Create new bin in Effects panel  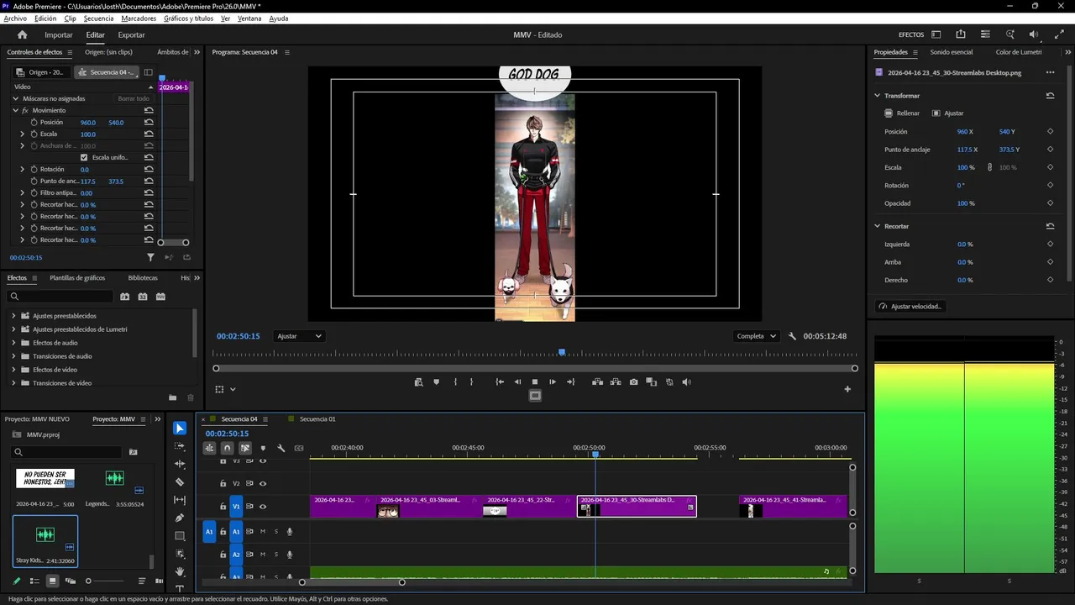click(x=172, y=397)
